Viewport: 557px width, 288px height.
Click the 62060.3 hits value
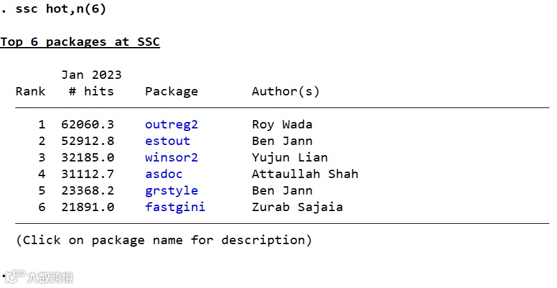point(87,125)
